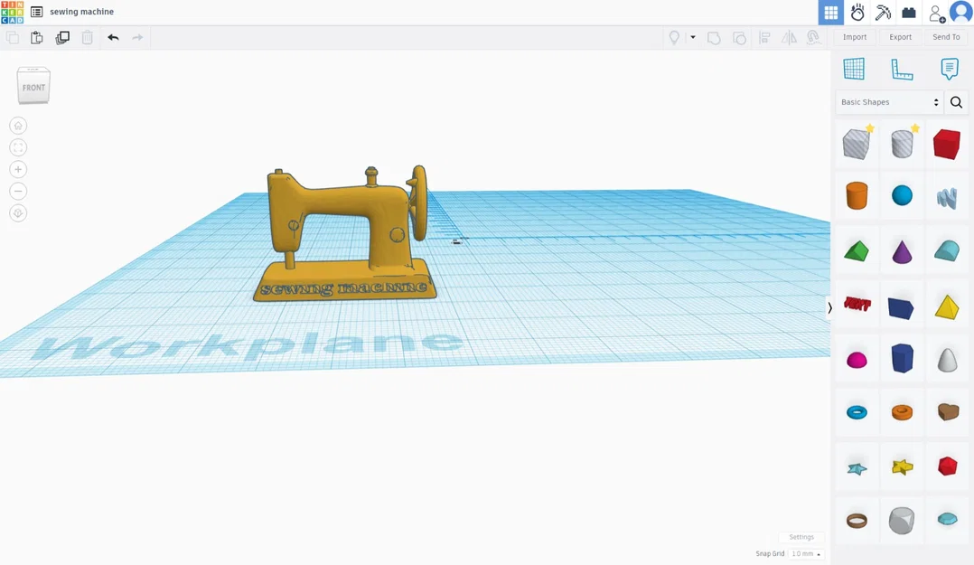Viewport: 974px width, 565px height.
Task: Click the Ruler tool icon
Action: 902,69
